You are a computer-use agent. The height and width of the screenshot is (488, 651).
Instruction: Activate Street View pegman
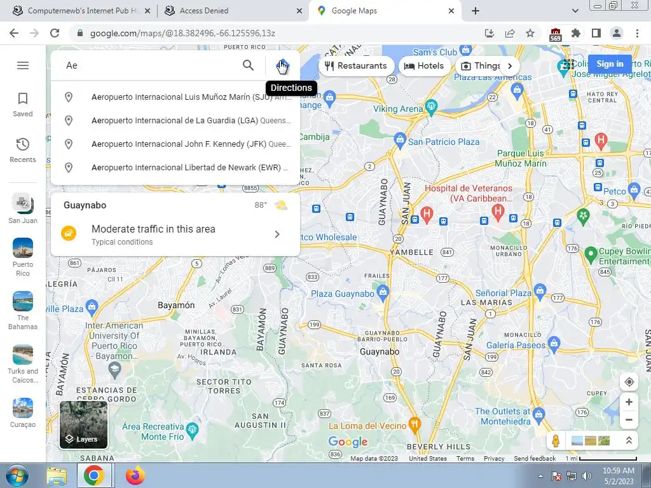click(x=556, y=440)
